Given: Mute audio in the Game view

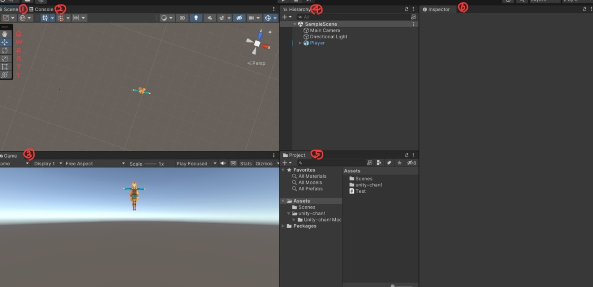Looking at the screenshot, I should tap(223, 163).
